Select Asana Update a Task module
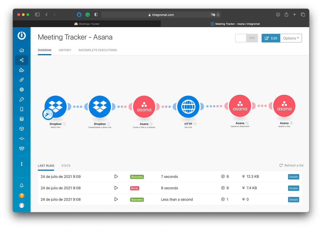 pyautogui.click(x=284, y=106)
